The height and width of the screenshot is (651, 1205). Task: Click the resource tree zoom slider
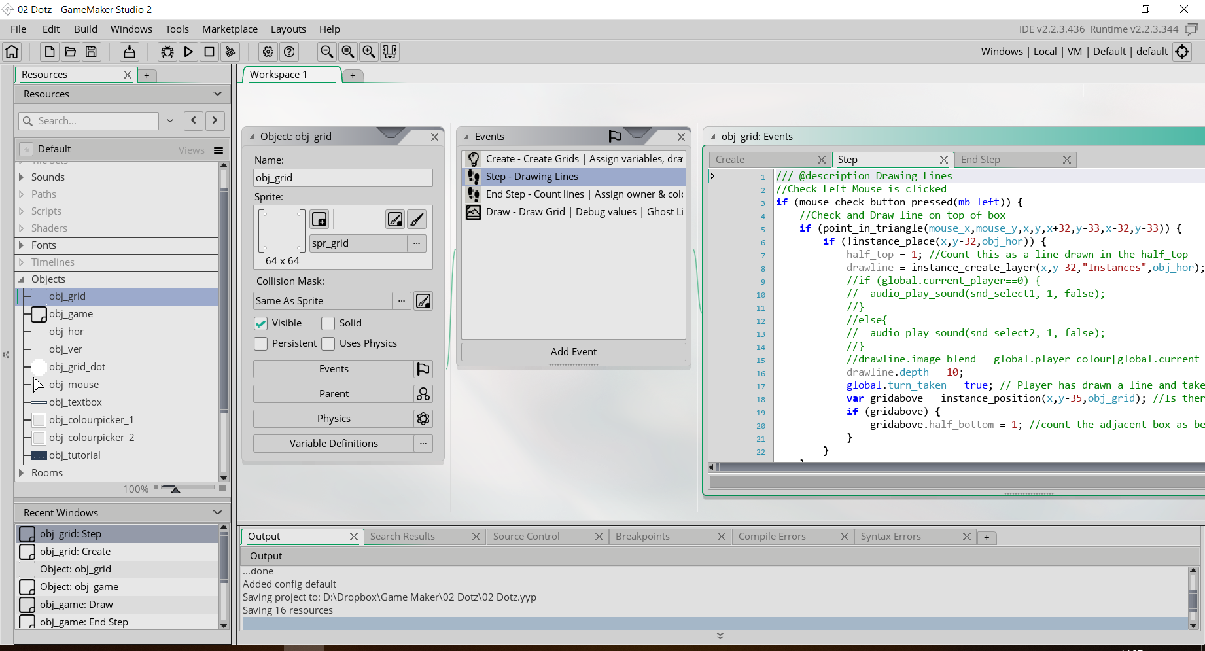(175, 489)
